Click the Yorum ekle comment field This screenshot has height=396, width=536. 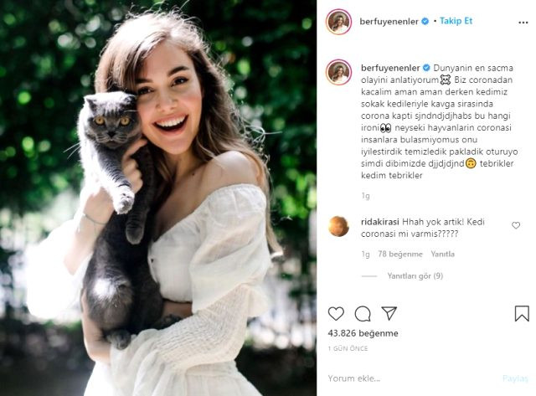pyautogui.click(x=410, y=378)
